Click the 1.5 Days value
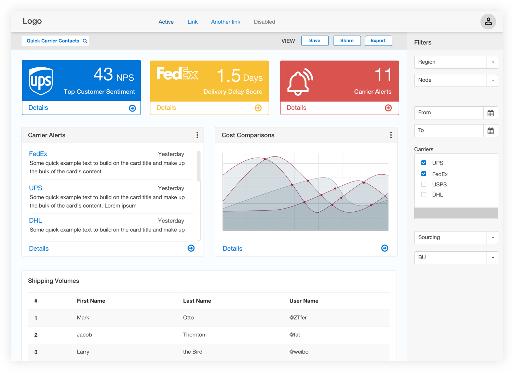This screenshot has width=514, height=372. [x=240, y=76]
